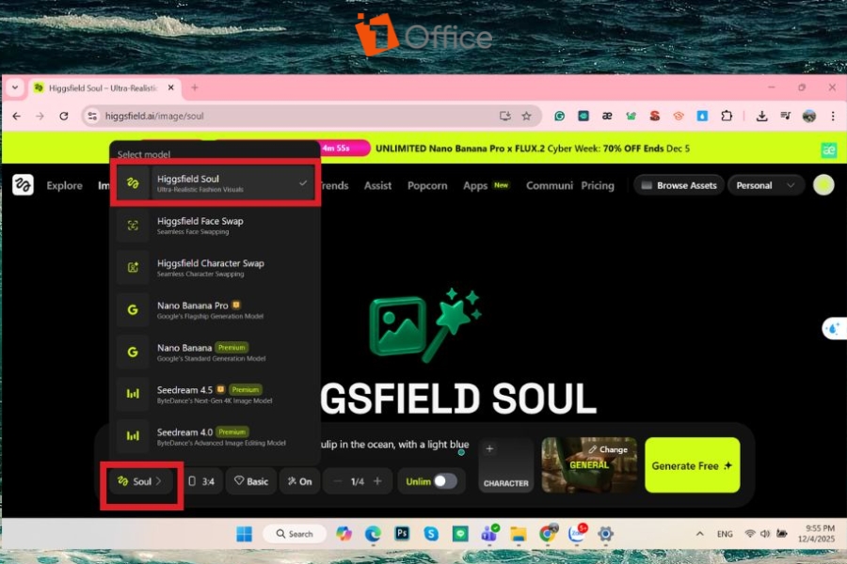Screen dimensions: 847x564
Task: Open Photoshop from taskbar
Action: point(402,534)
